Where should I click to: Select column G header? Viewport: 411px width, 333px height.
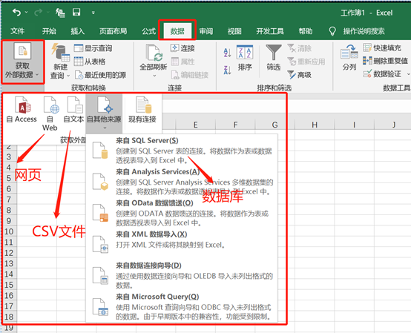tap(275, 125)
